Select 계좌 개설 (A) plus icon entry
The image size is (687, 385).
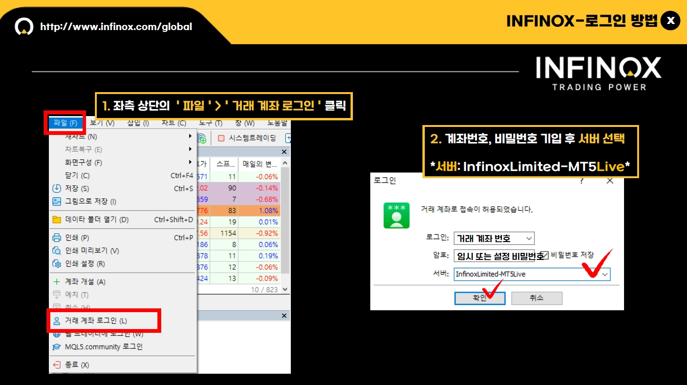123,282
